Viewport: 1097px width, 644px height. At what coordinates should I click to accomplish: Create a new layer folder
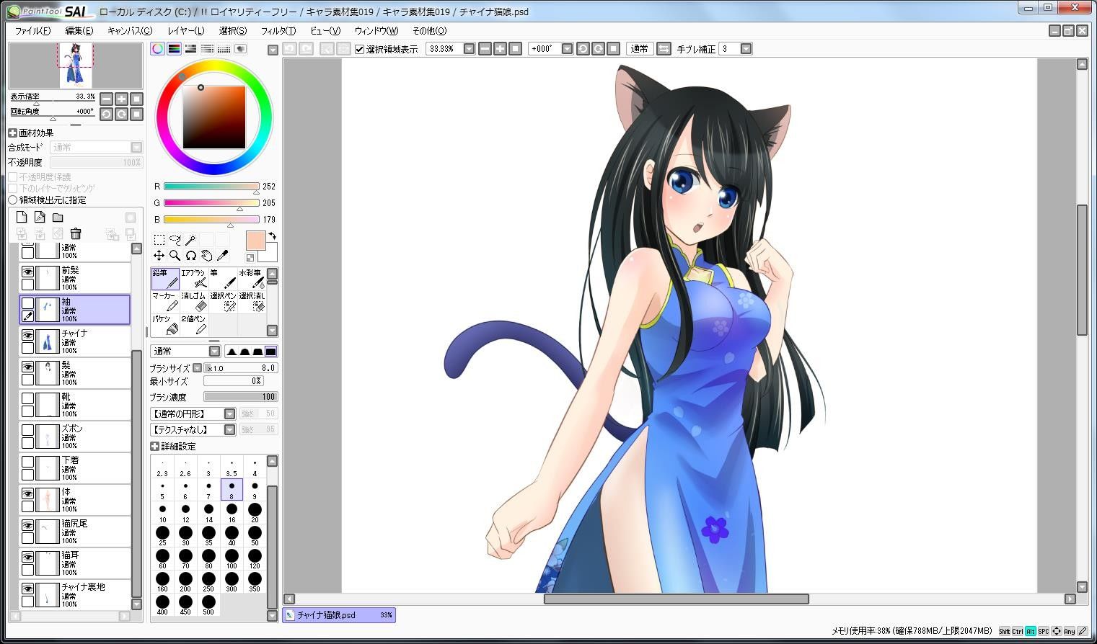click(58, 218)
